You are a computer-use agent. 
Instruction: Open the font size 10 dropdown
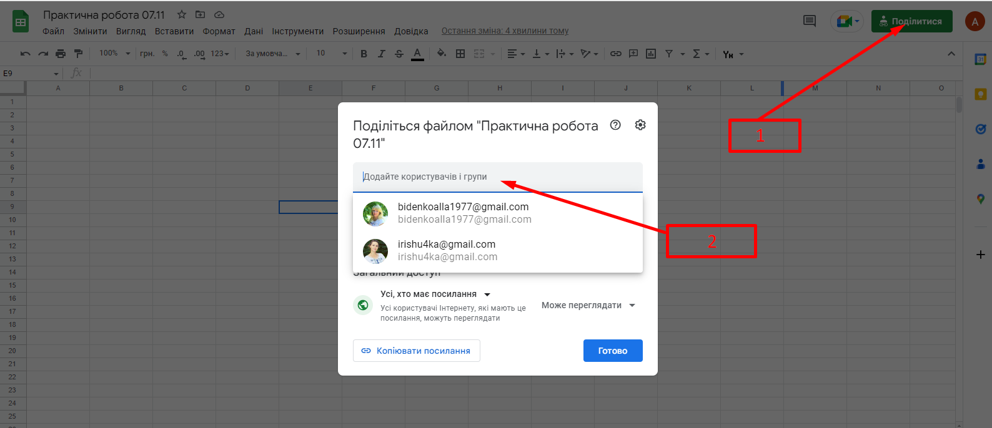(332, 54)
